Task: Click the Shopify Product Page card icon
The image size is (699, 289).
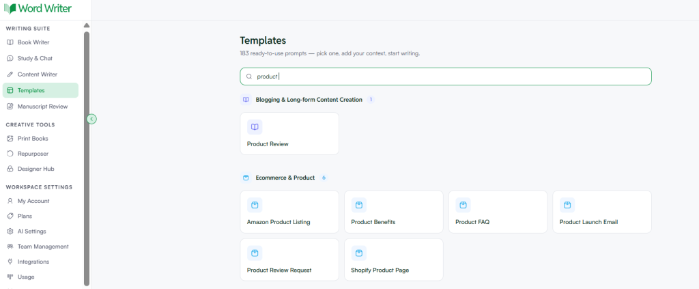Action: coord(359,253)
